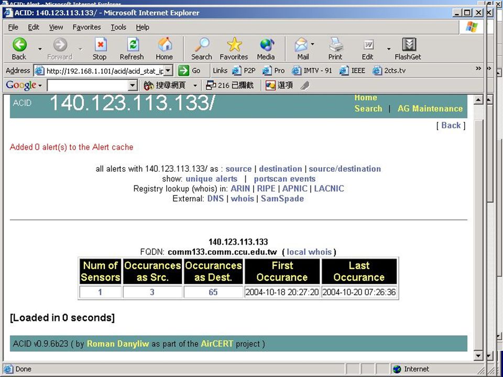Click the [ Back ] page link
The height and width of the screenshot is (377, 503).
(x=451, y=125)
